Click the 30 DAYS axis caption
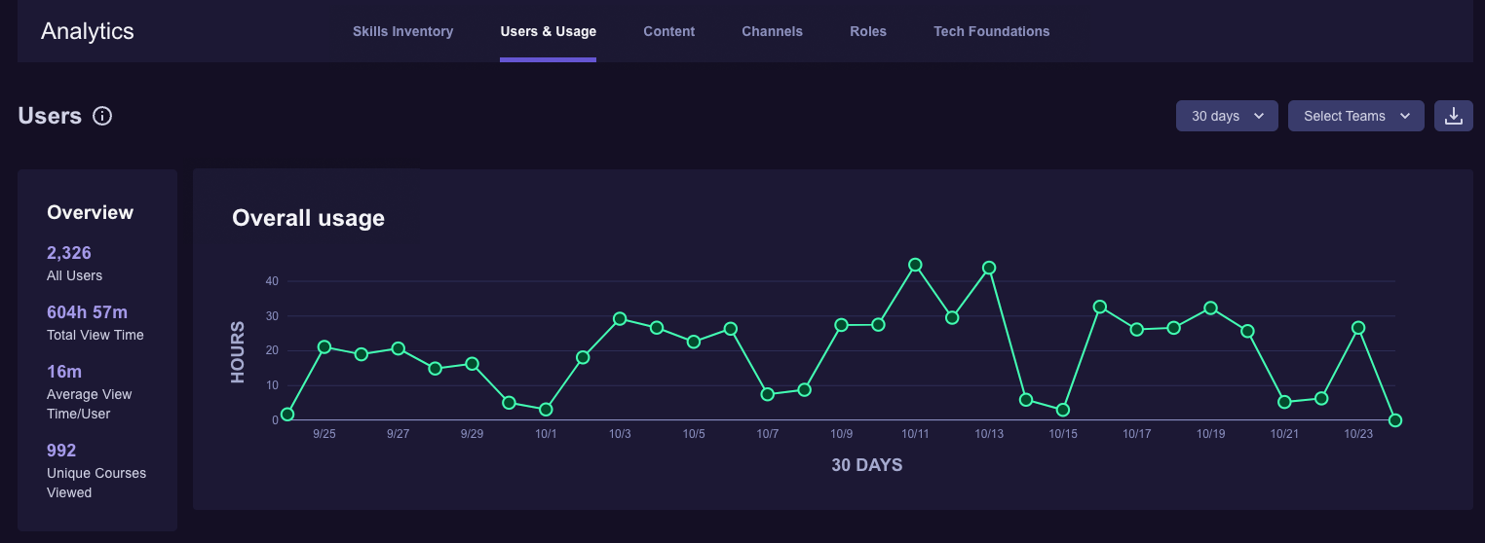Image resolution: width=1485 pixels, height=543 pixels. coord(867,465)
